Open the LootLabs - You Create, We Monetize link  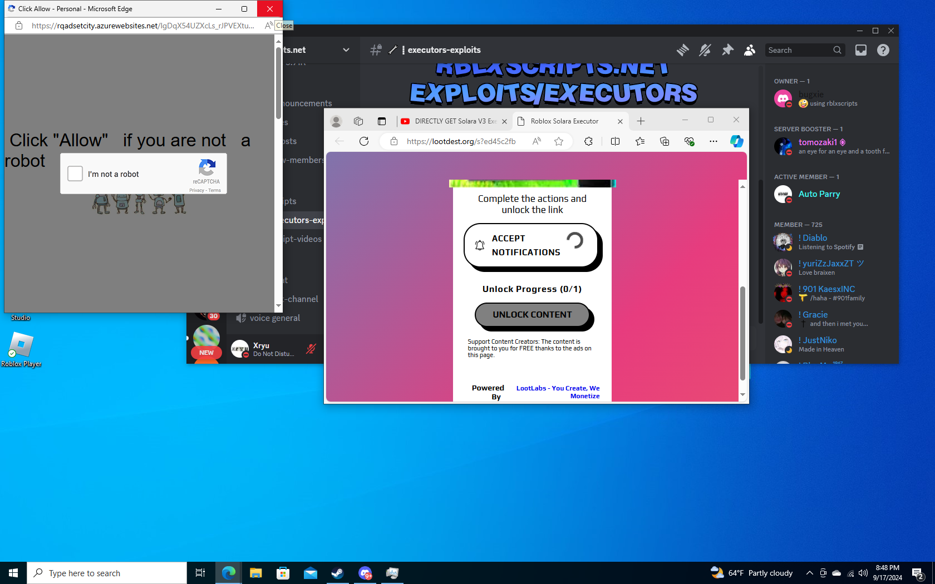pyautogui.click(x=558, y=392)
